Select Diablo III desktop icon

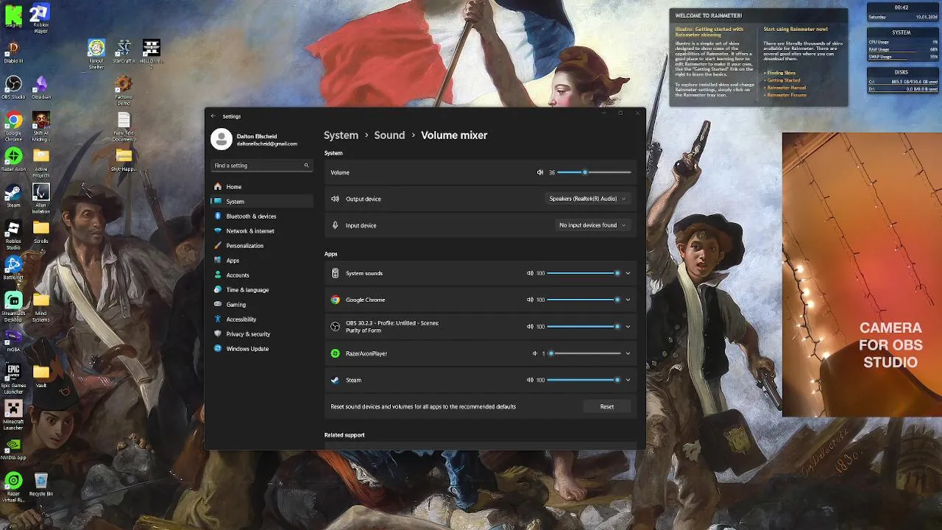(13, 52)
